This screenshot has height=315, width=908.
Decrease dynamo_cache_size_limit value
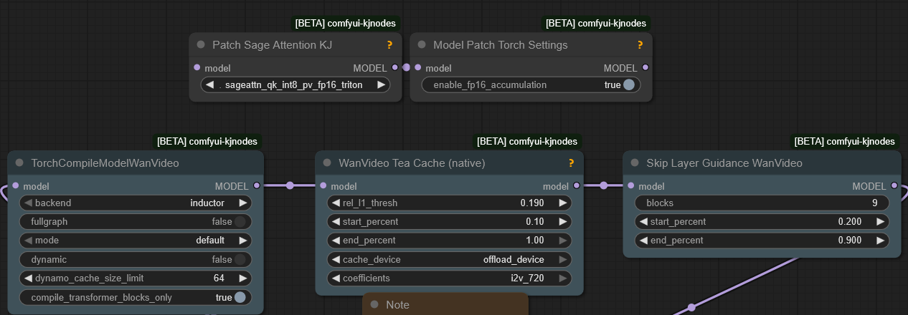point(29,278)
